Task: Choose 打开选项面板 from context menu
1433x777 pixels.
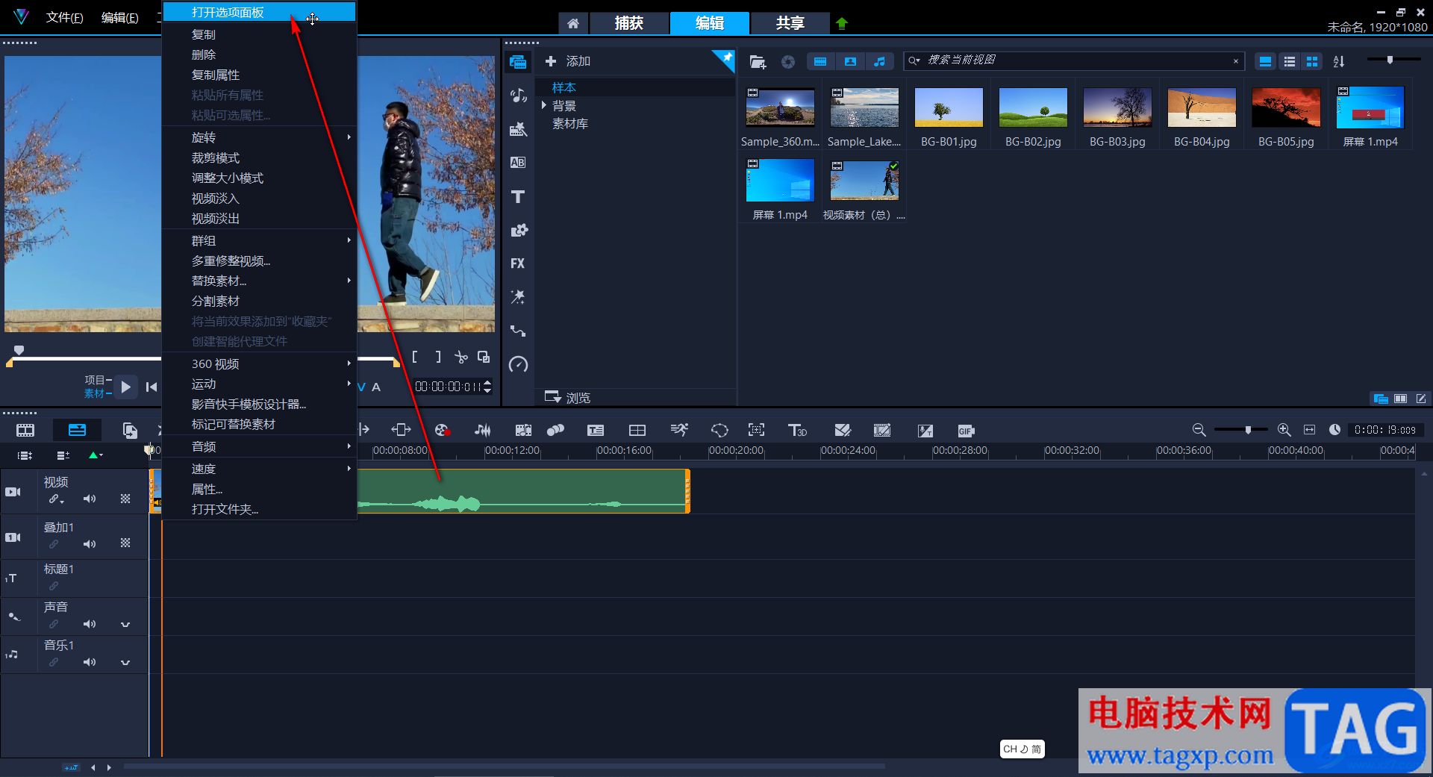Action: point(259,12)
